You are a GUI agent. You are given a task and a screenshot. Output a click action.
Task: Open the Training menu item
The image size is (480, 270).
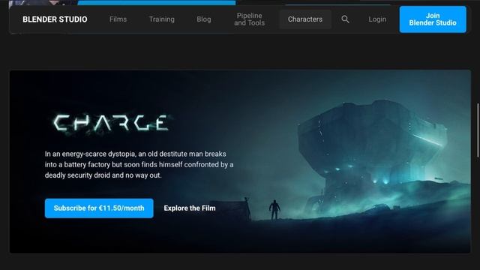click(x=162, y=19)
